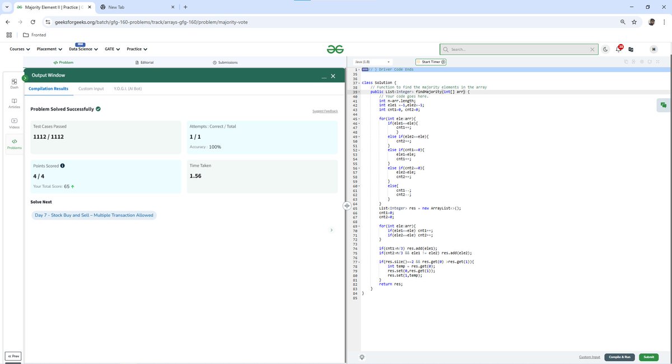672x364 pixels.
Task: Click the right chevron under Solve Next
Action: tap(332, 230)
